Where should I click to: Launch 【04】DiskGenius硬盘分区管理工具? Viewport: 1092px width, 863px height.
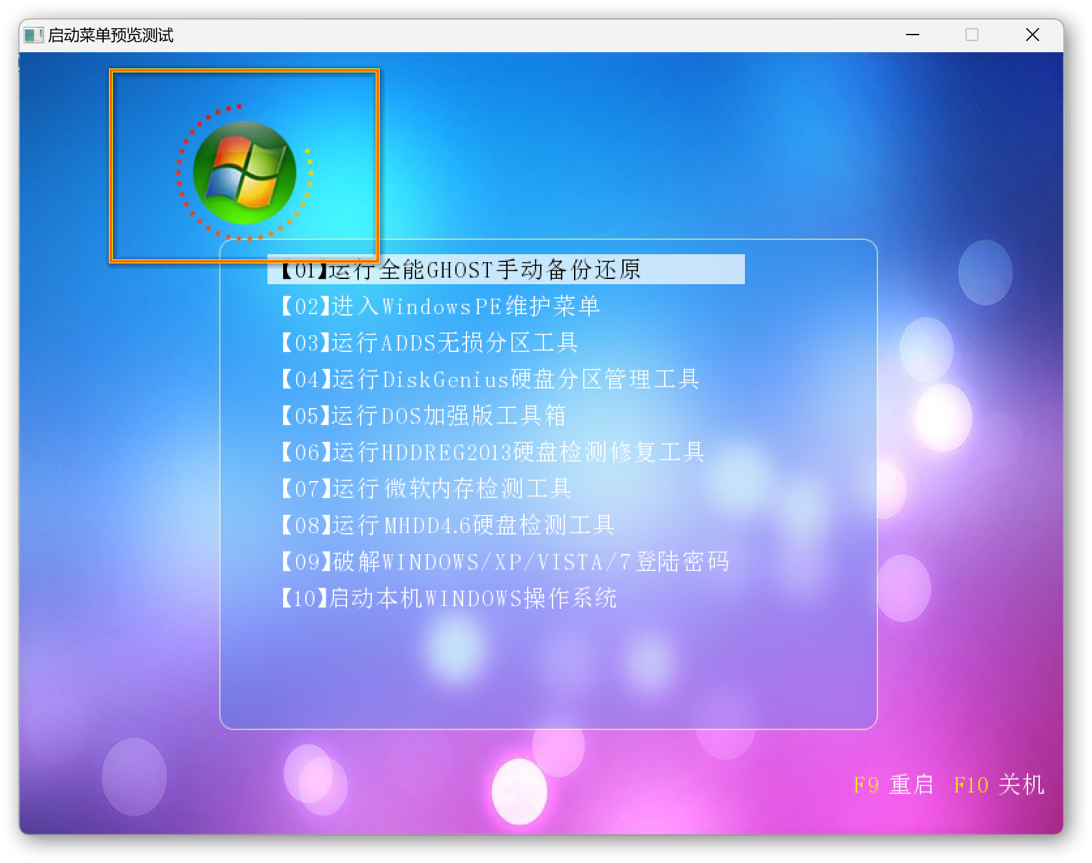tap(490, 379)
